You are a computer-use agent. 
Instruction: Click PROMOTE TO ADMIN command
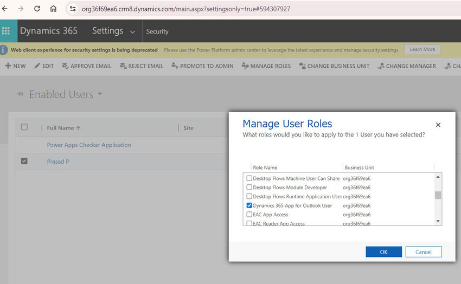coord(207,66)
